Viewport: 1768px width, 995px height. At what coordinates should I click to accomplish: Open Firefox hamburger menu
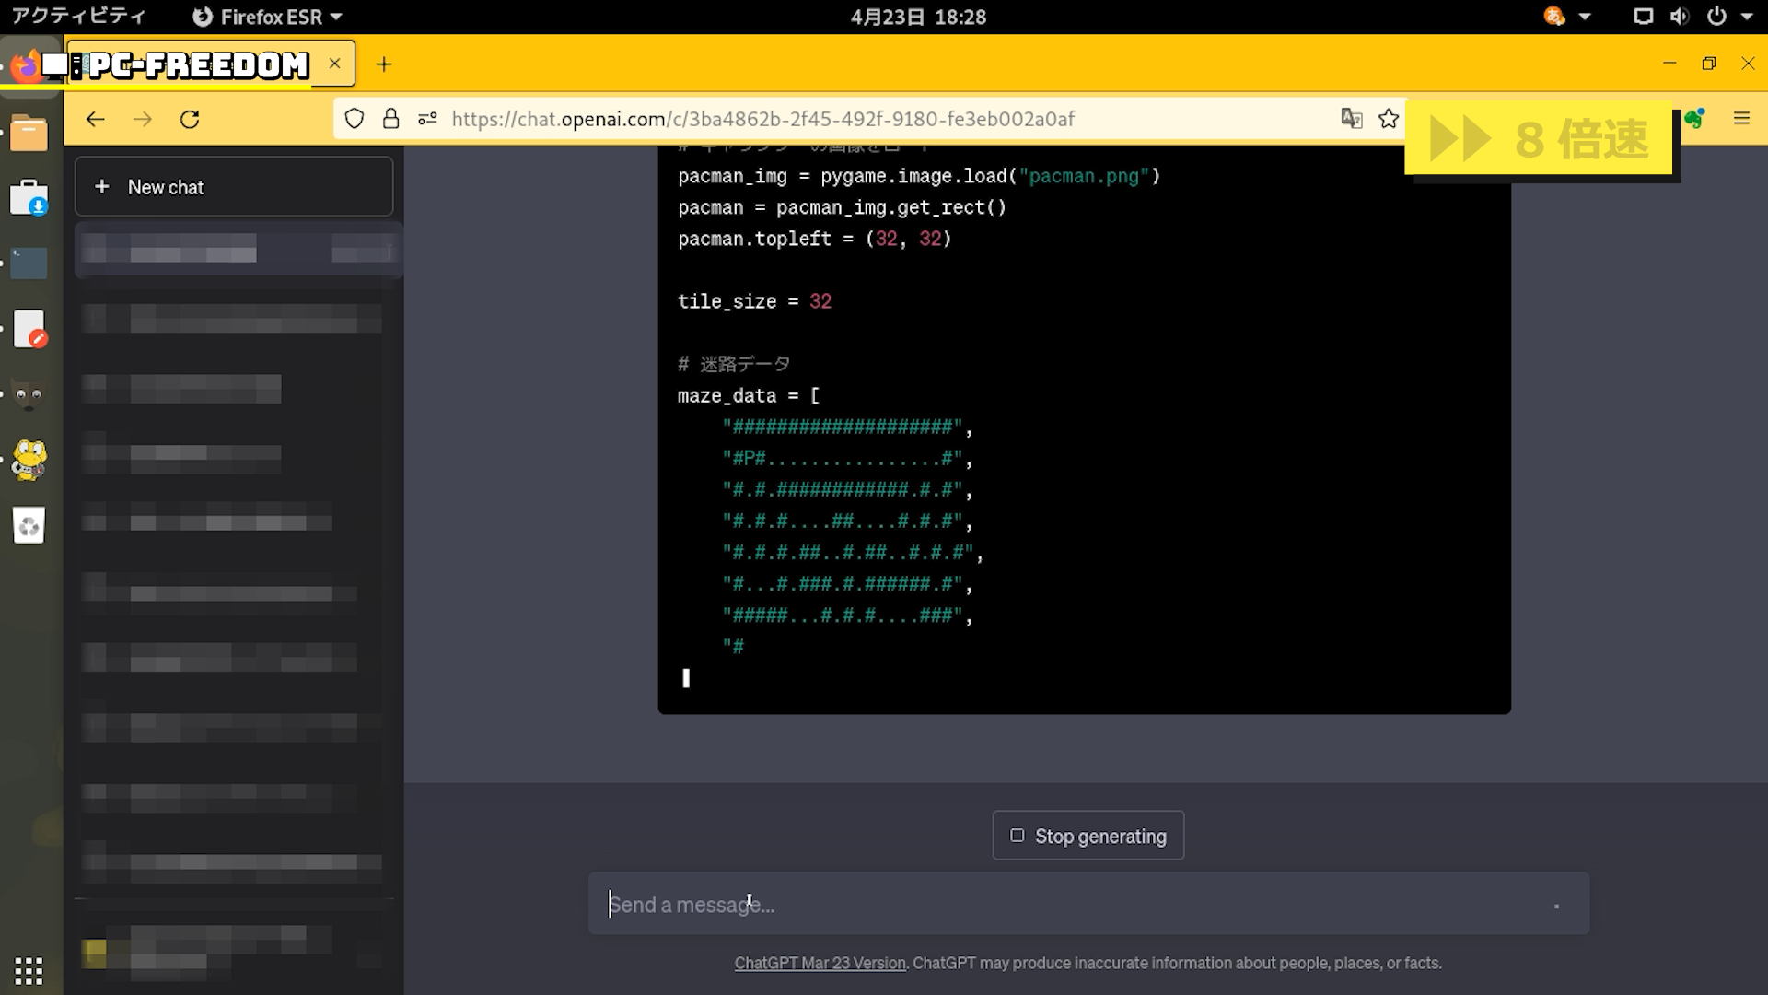(x=1741, y=119)
